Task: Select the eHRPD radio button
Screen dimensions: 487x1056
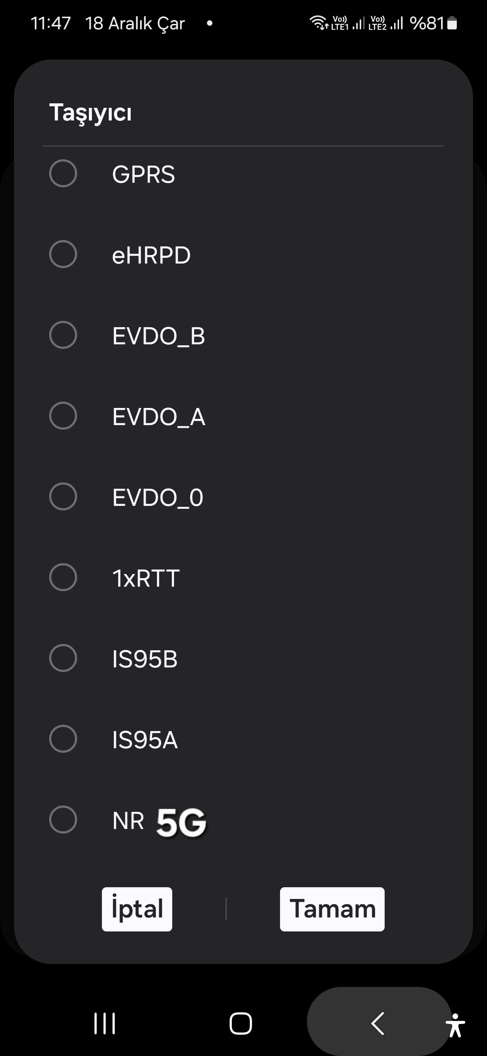Action: [x=63, y=254]
